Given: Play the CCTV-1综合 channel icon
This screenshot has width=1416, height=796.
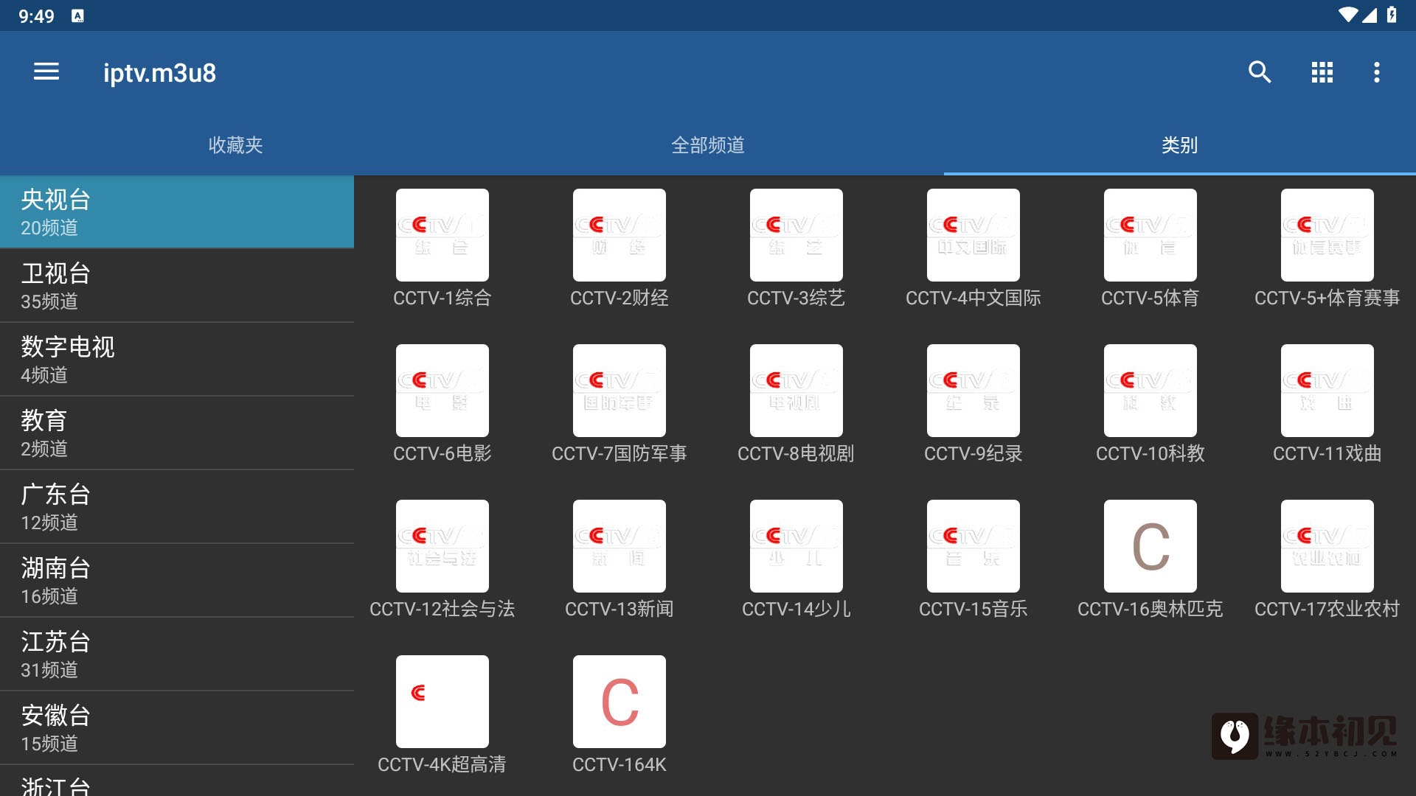Looking at the screenshot, I should point(442,235).
